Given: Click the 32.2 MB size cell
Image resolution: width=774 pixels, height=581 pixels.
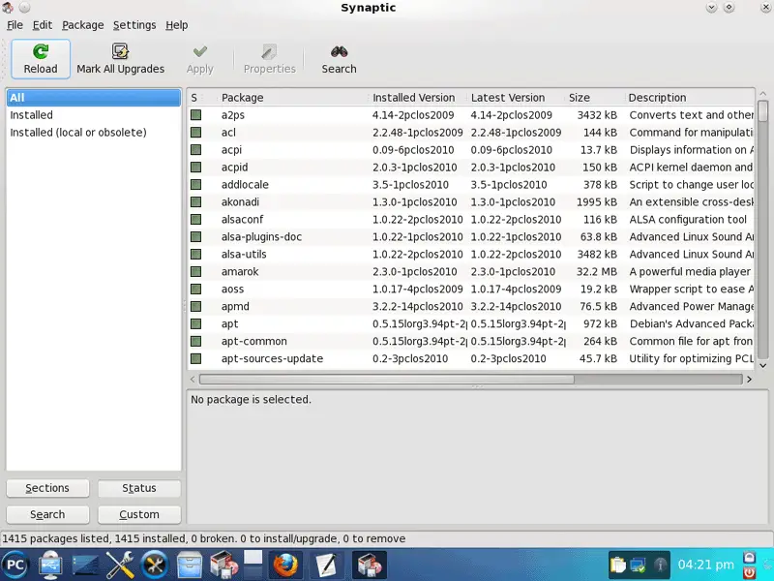Looking at the screenshot, I should coord(596,272).
